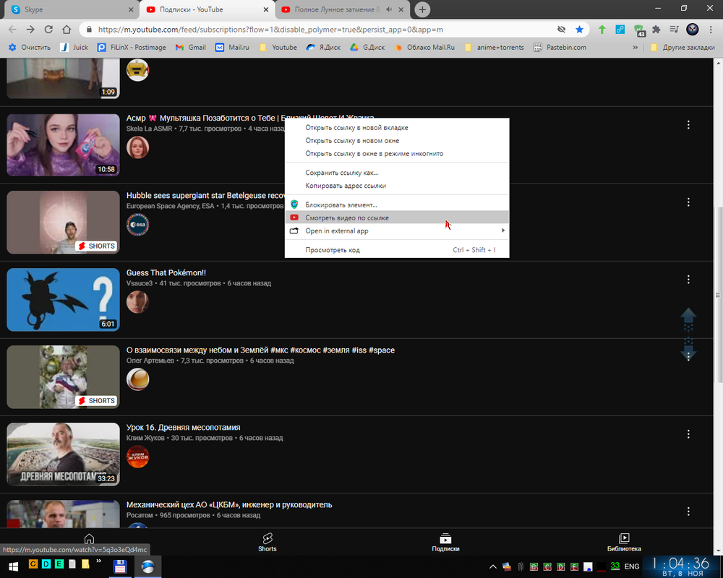723x578 pixels.
Task: Choose Смотреть видео по ссылке
Action: tap(397, 217)
